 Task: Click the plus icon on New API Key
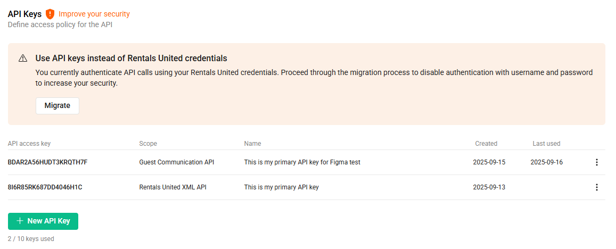click(x=20, y=221)
